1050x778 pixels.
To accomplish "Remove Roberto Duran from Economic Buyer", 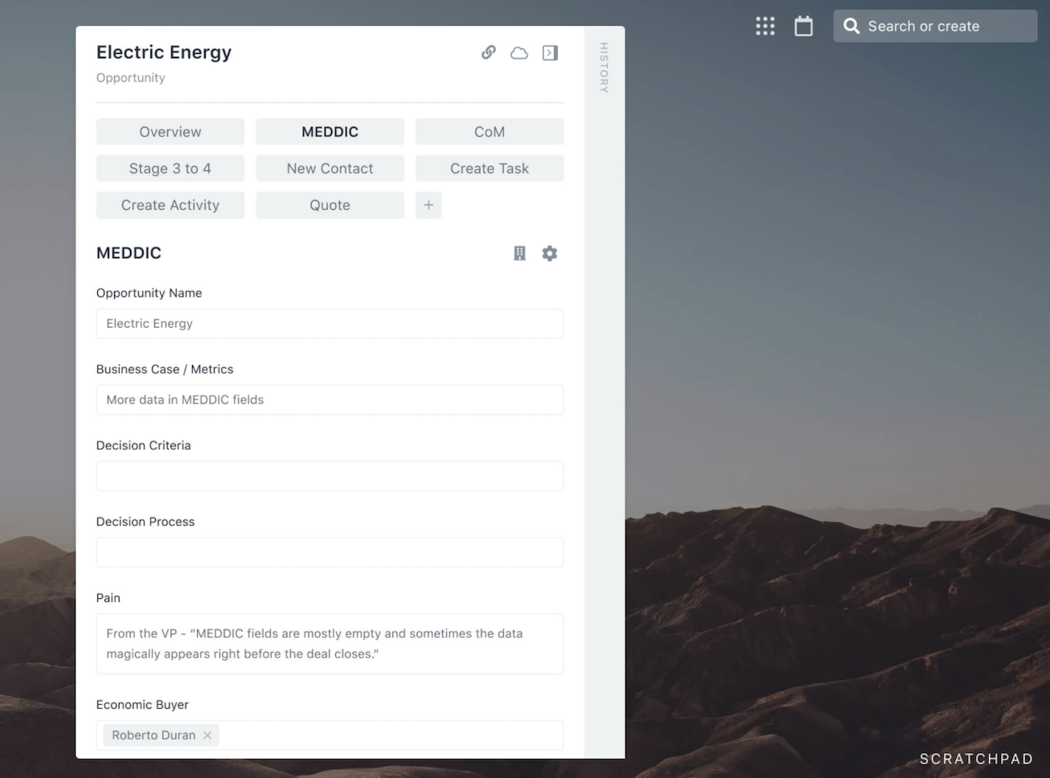I will [x=207, y=735].
